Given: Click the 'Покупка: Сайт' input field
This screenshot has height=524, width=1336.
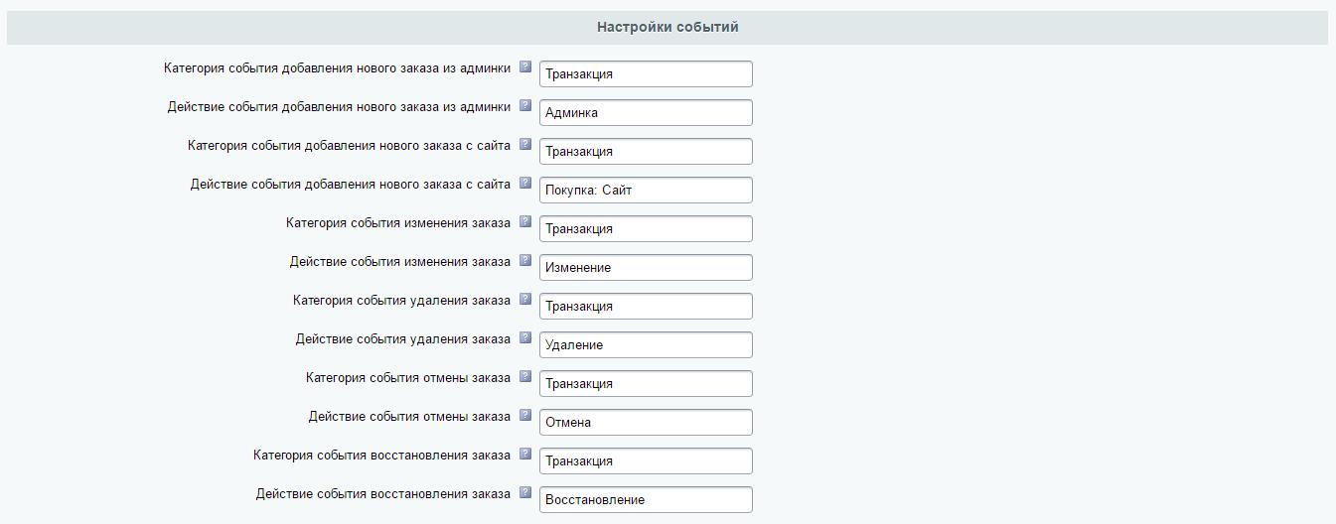Looking at the screenshot, I should pyautogui.click(x=646, y=191).
